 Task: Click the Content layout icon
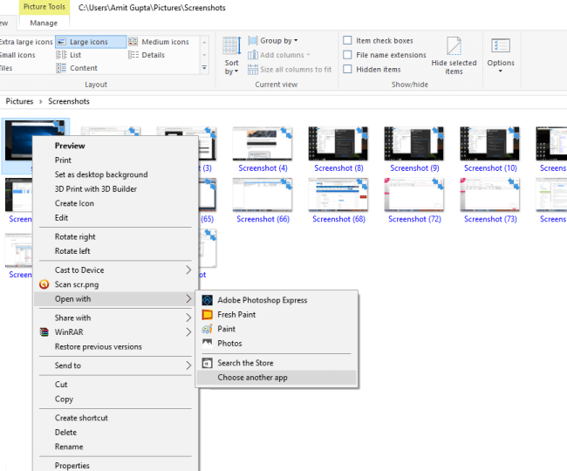coord(61,68)
